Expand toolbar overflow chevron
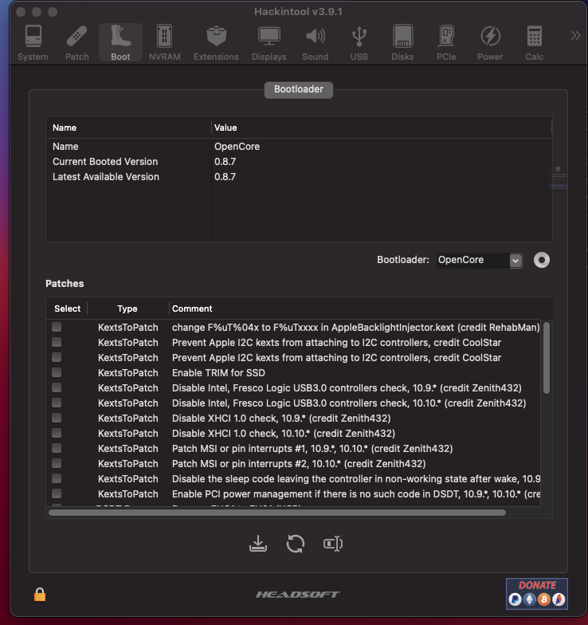The width and height of the screenshot is (588, 625). click(x=575, y=35)
